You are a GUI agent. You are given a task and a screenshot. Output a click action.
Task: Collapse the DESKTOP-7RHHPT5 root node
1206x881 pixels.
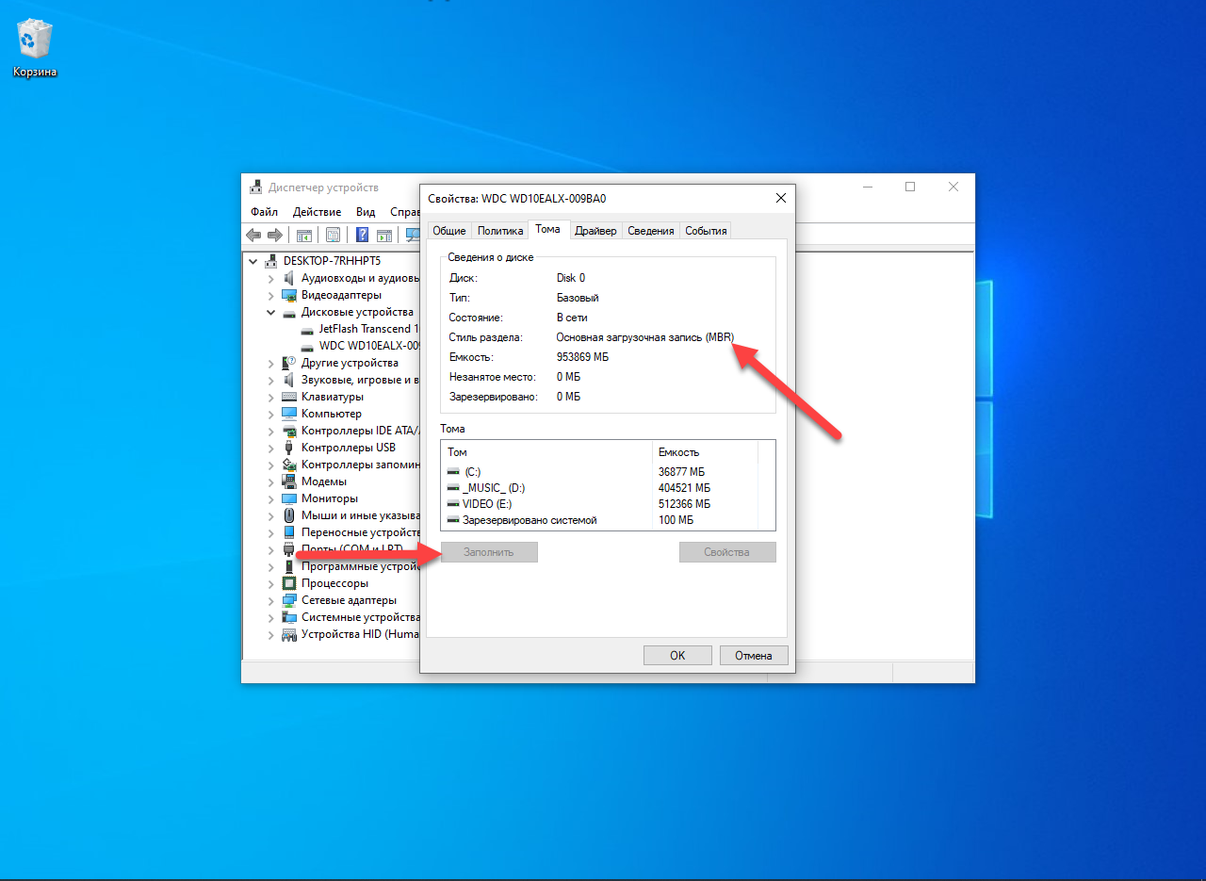pos(253,261)
